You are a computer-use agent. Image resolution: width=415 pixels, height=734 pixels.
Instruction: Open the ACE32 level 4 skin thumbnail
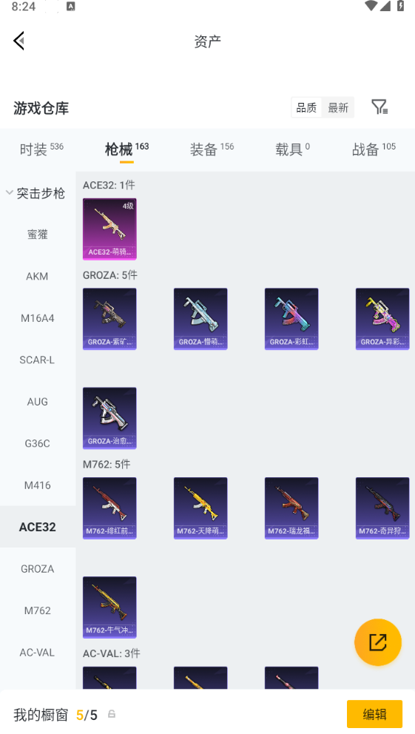pos(109,229)
